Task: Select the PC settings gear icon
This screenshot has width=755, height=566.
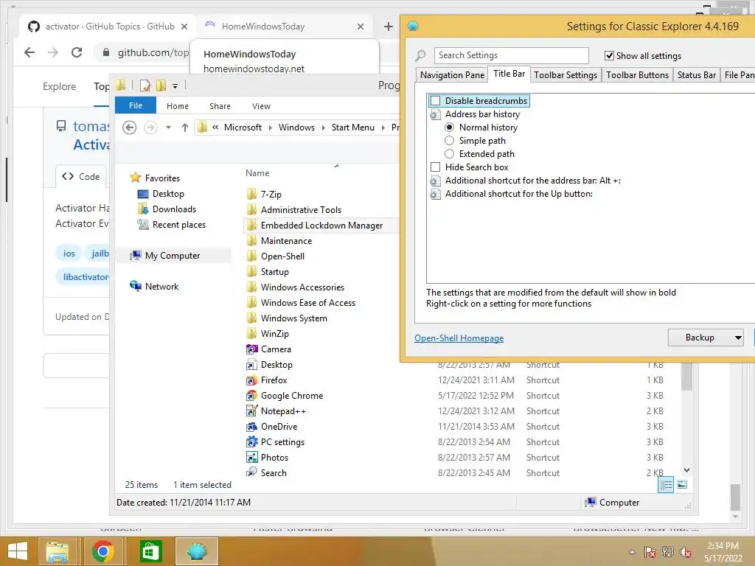Action: coord(251,442)
